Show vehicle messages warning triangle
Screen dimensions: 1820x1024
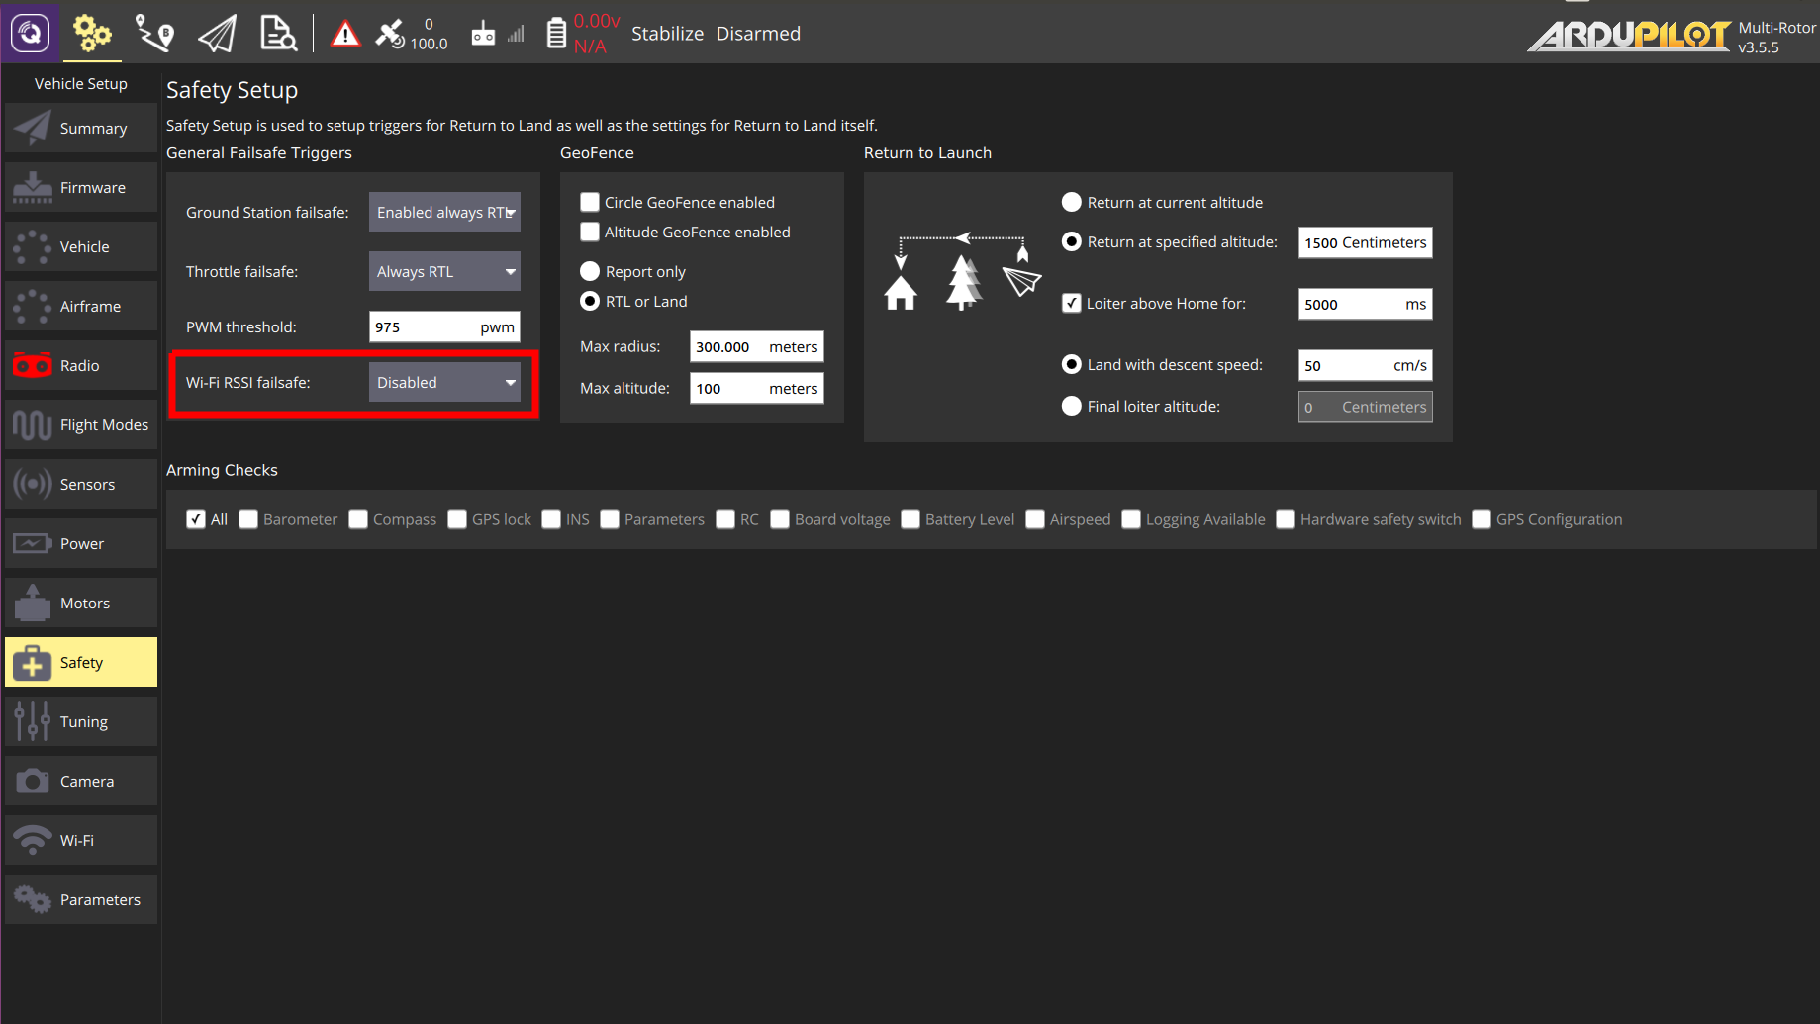click(x=345, y=35)
